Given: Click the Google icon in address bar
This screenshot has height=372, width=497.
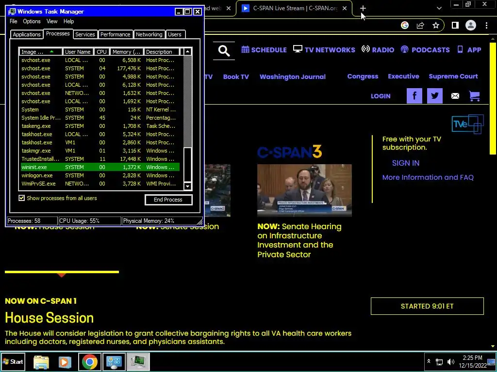Looking at the screenshot, I should pyautogui.click(x=404, y=25).
